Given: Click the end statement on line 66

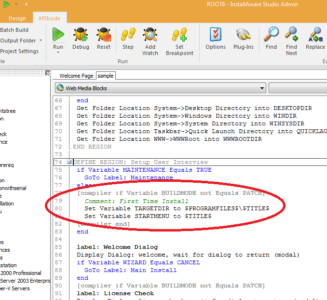Looking at the screenshot, I should tap(82, 100).
